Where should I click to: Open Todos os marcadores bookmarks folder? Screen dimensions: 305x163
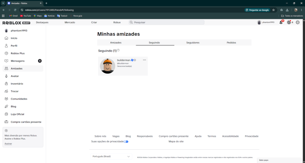pyautogui.click(x=292, y=16)
